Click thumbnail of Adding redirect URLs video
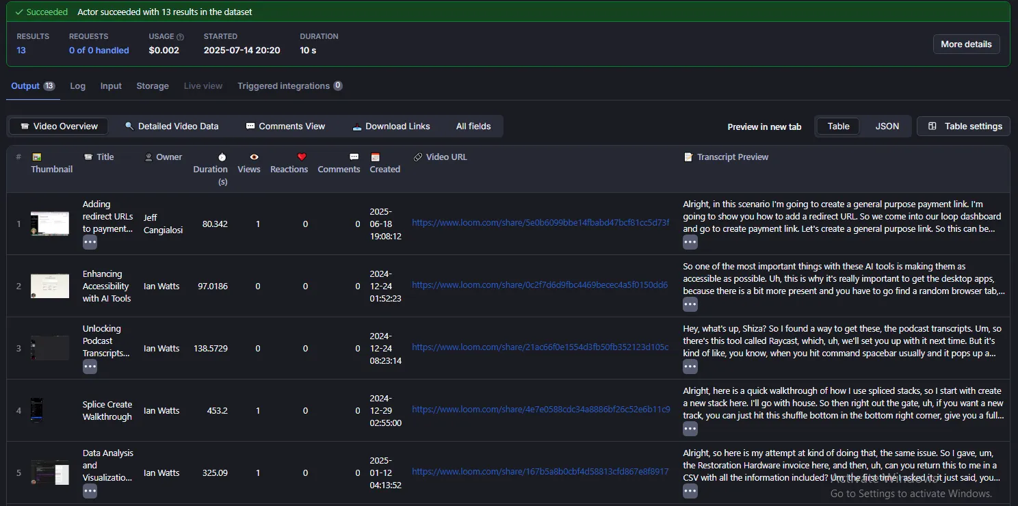Viewport: 1018px width, 506px height. click(50, 224)
